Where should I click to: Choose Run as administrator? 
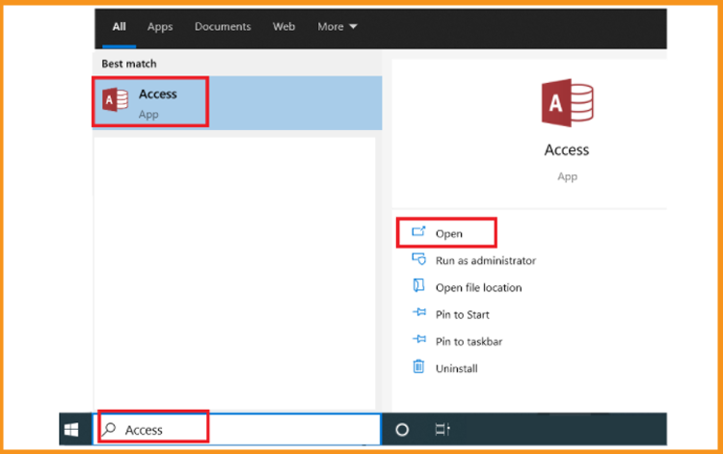click(486, 260)
